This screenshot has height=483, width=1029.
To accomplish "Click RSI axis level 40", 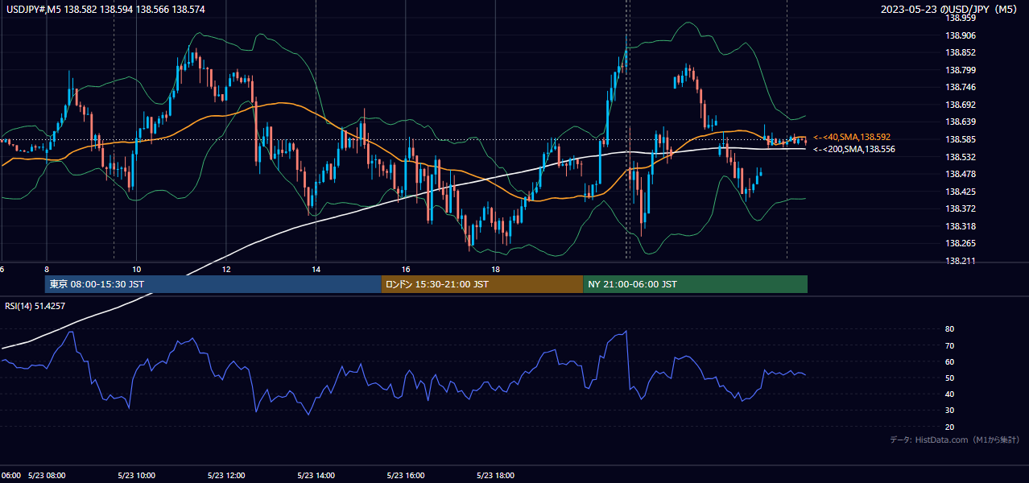I will coord(949,394).
